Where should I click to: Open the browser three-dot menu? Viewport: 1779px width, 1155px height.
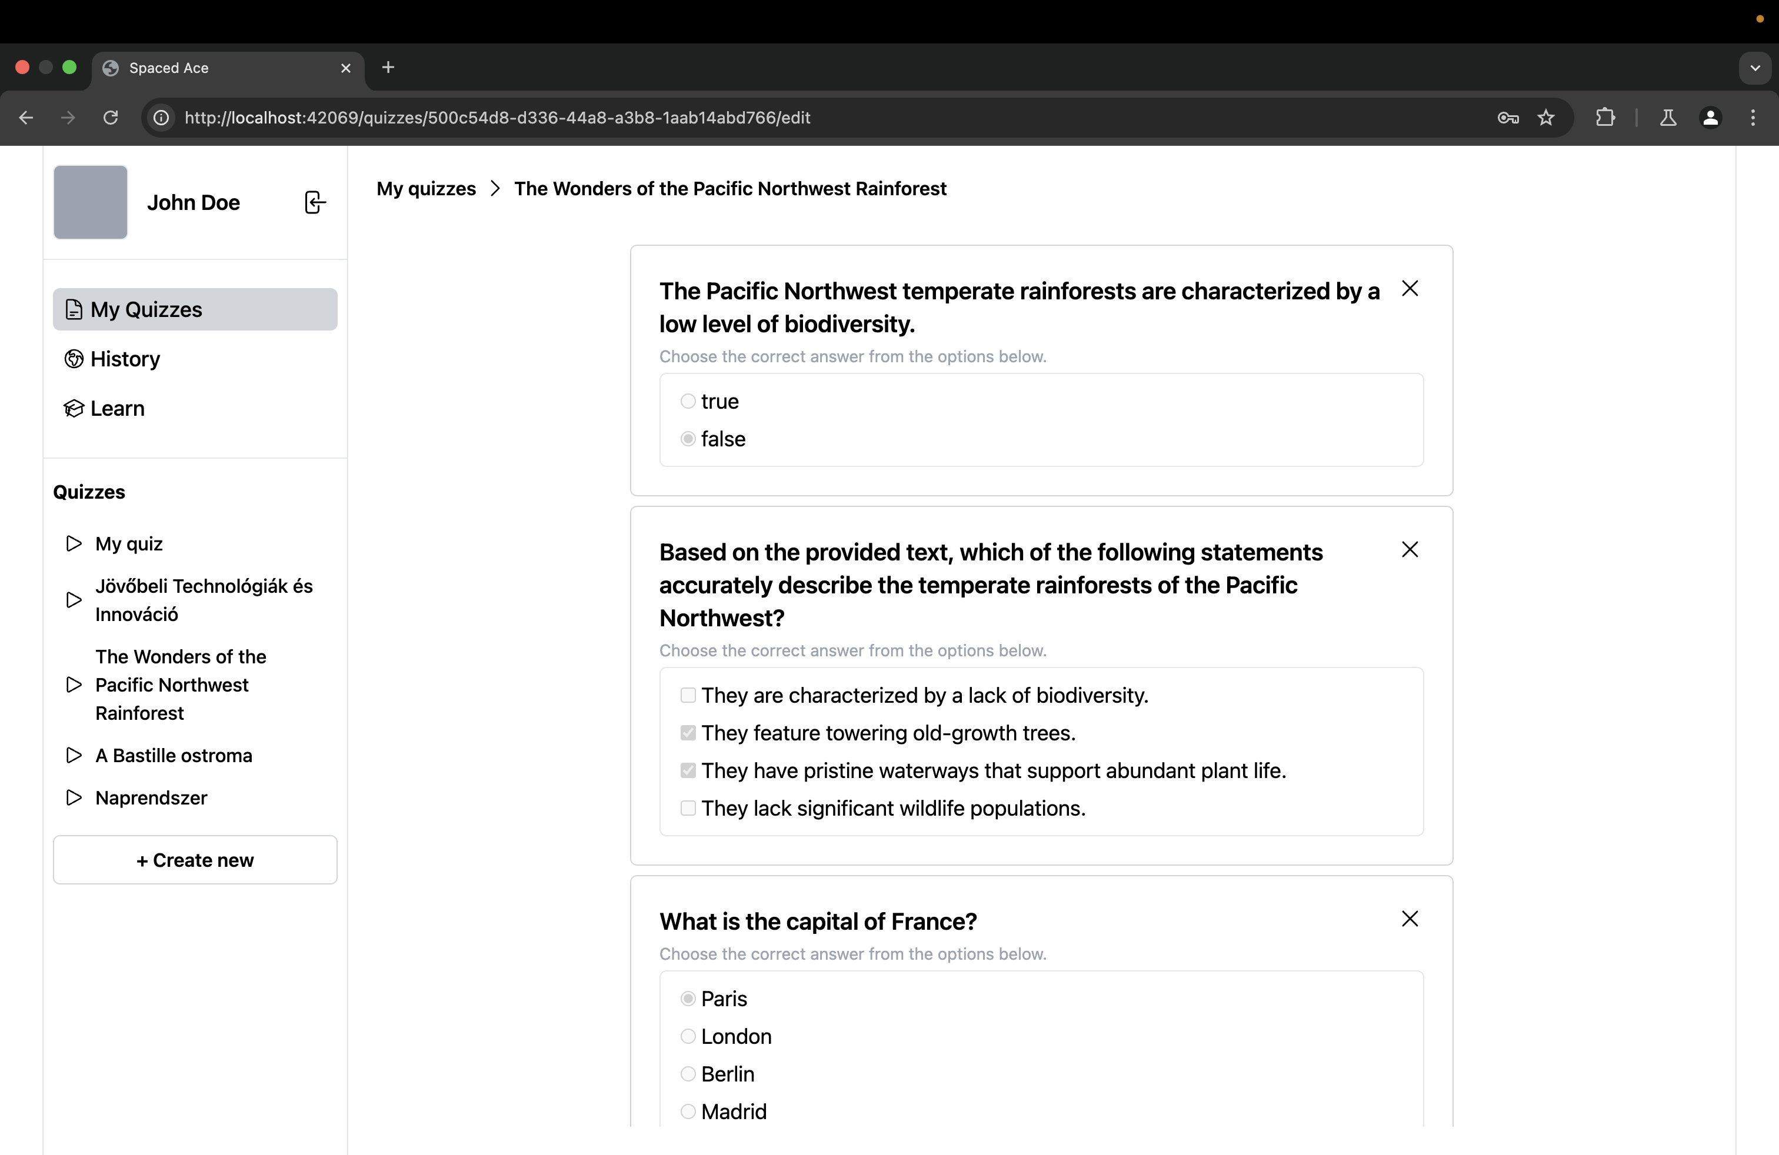1754,117
